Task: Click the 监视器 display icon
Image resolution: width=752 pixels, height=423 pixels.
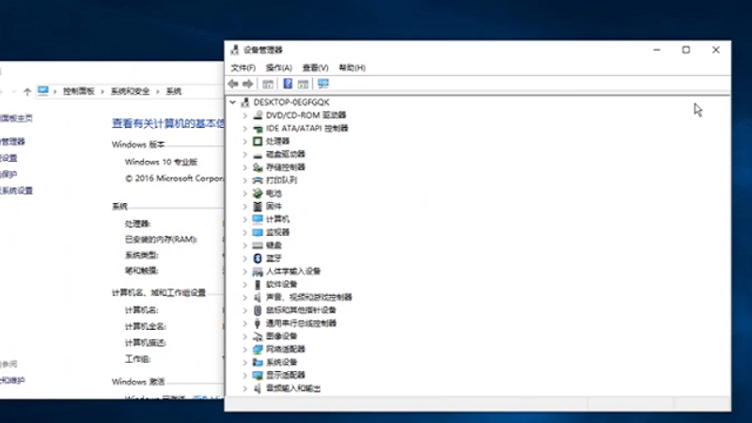Action: [258, 232]
